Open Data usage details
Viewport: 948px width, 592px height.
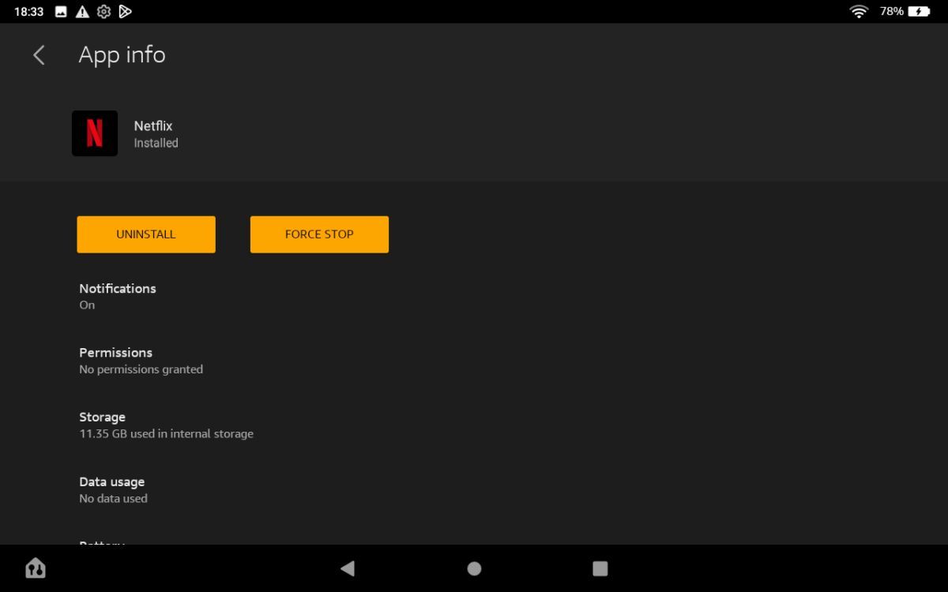[x=474, y=489]
